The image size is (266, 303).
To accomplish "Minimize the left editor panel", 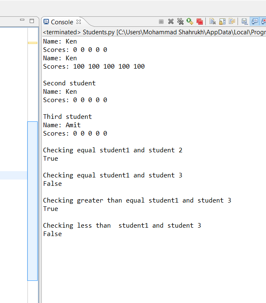I will point(22,20).
